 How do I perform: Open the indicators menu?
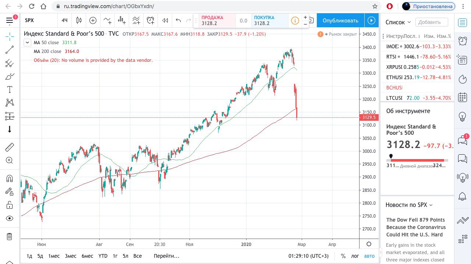point(107,21)
